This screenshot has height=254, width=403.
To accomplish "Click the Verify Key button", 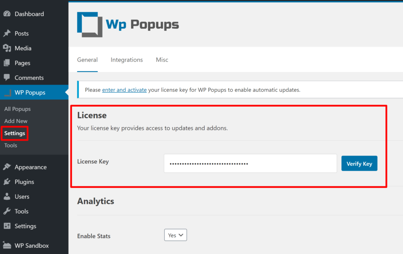I will [x=359, y=163].
